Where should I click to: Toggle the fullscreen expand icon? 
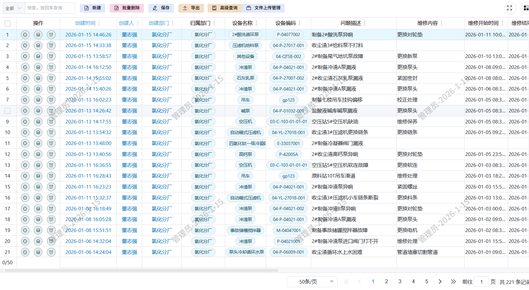point(509,8)
